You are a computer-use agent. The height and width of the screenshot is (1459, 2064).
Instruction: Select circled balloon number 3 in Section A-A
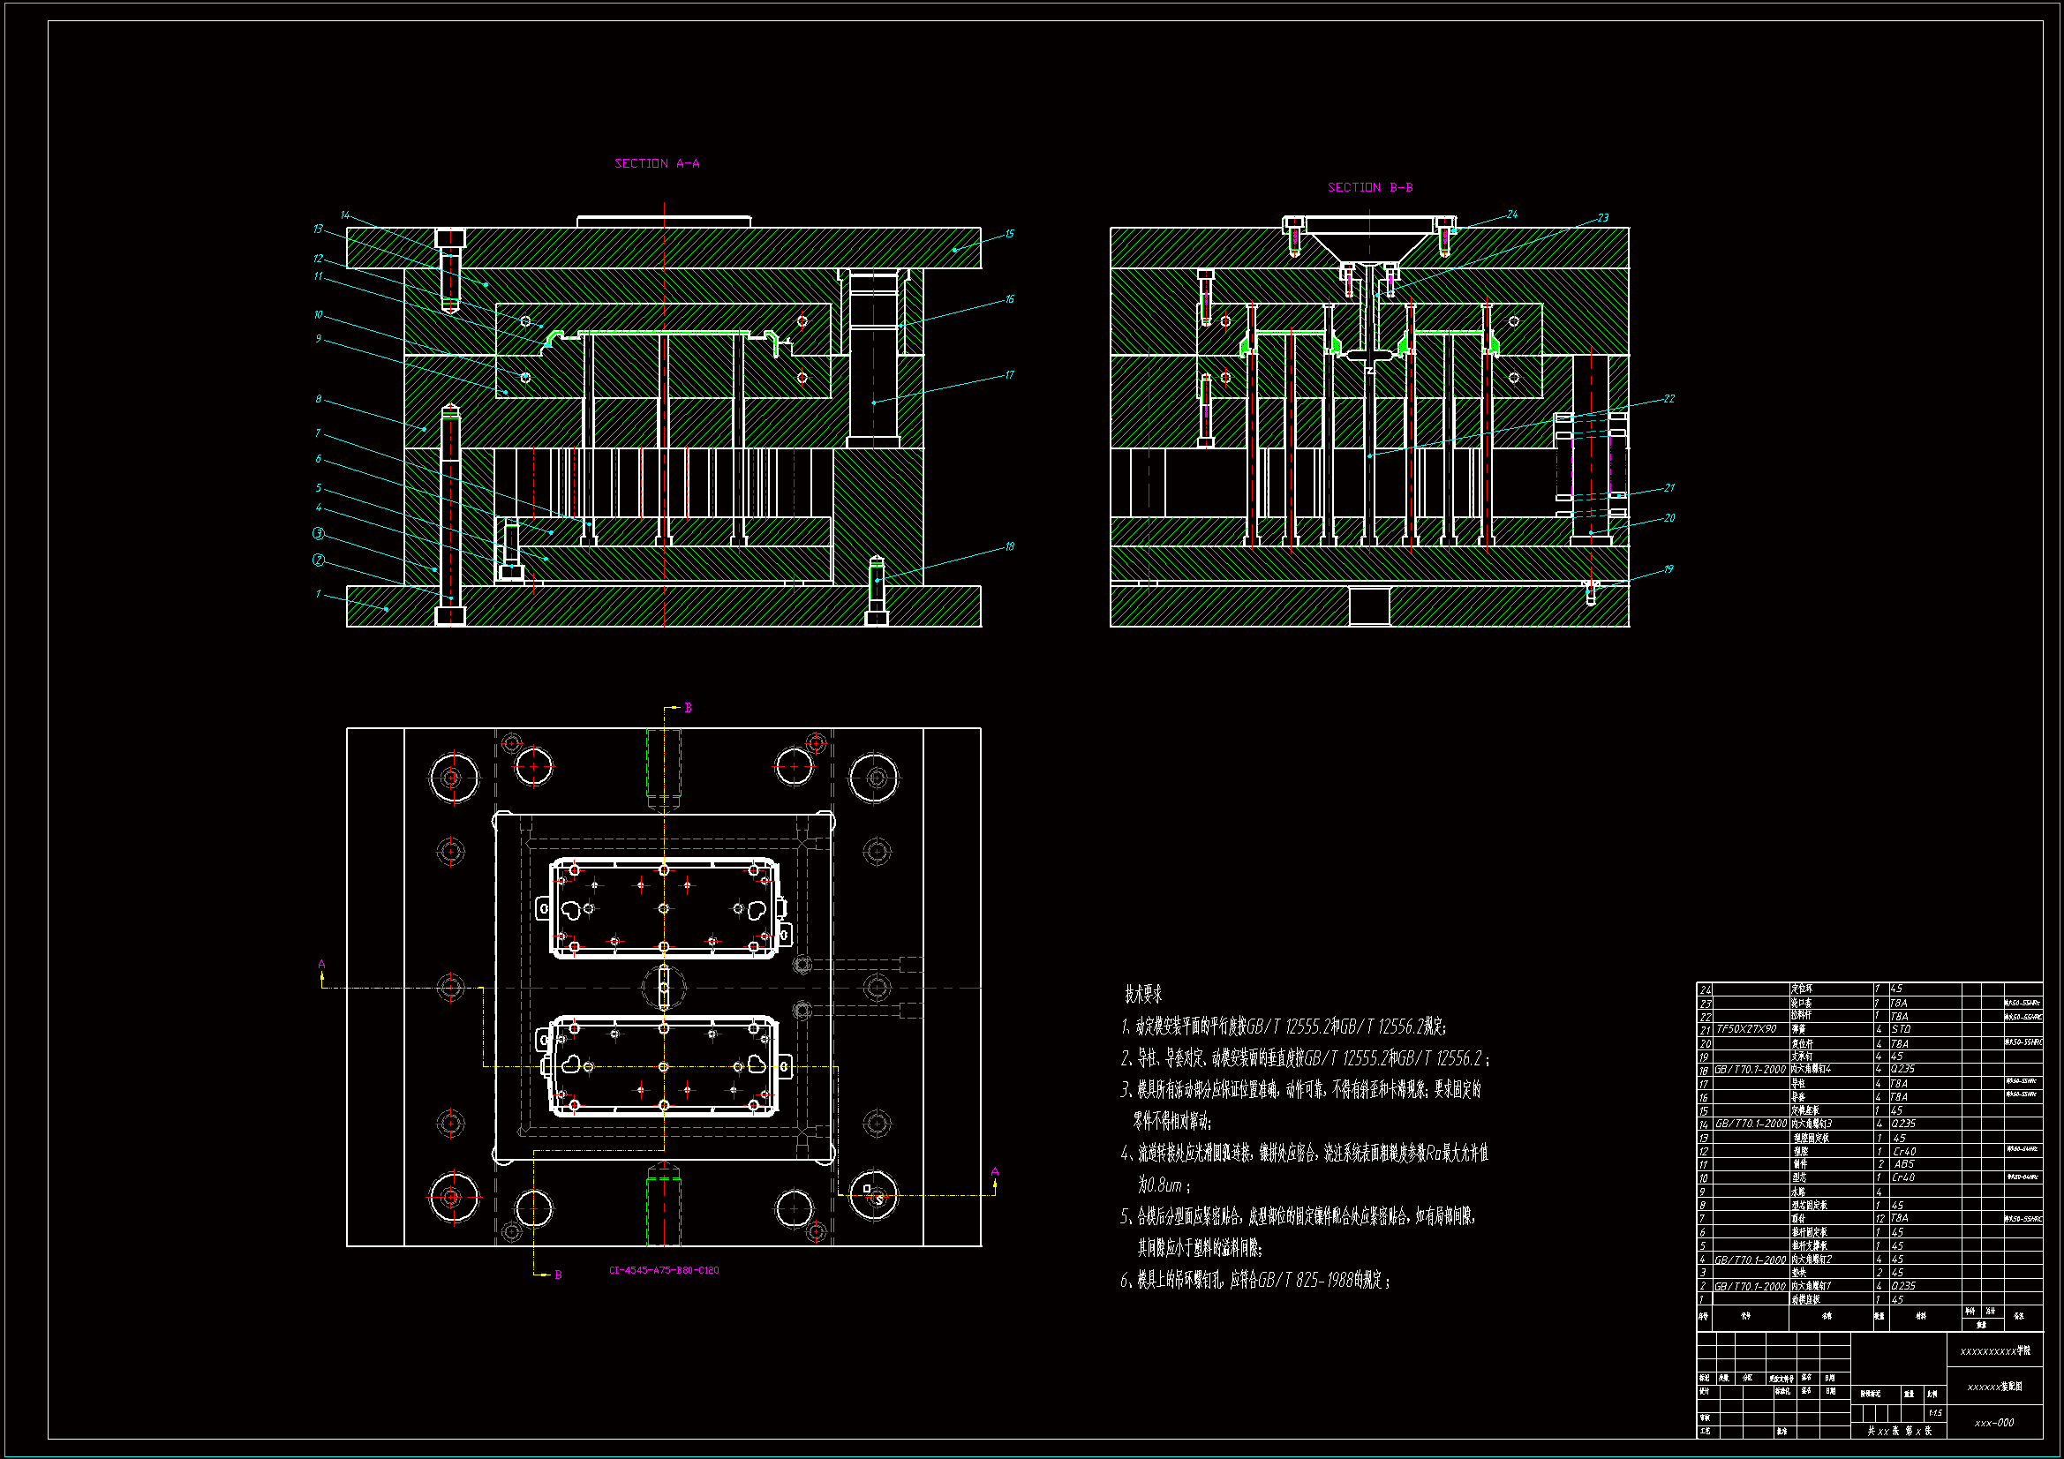pos(318,534)
